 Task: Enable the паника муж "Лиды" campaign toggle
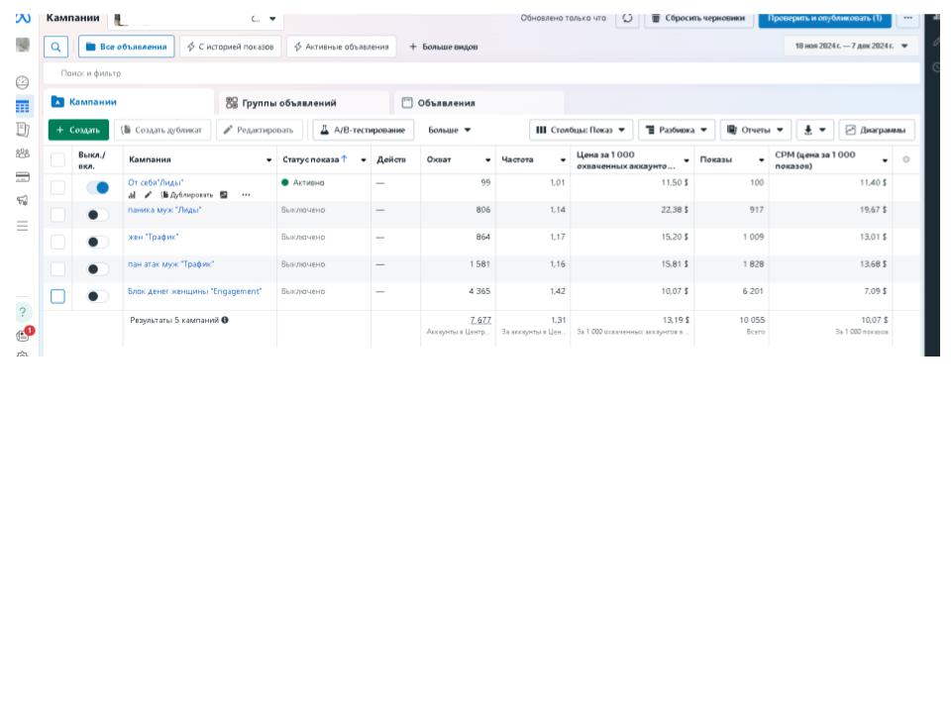(98, 215)
